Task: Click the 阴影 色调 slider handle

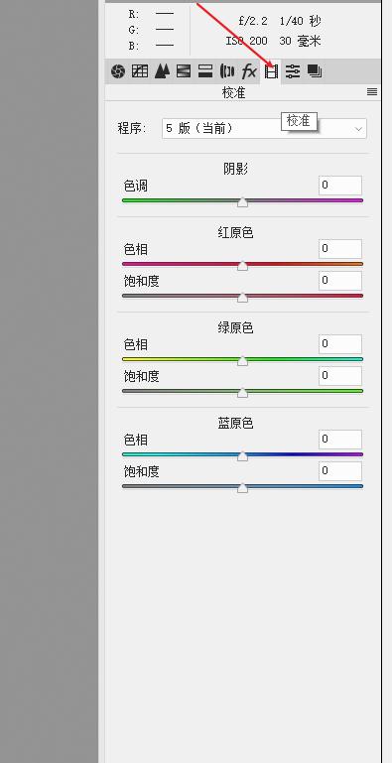Action: [242, 202]
